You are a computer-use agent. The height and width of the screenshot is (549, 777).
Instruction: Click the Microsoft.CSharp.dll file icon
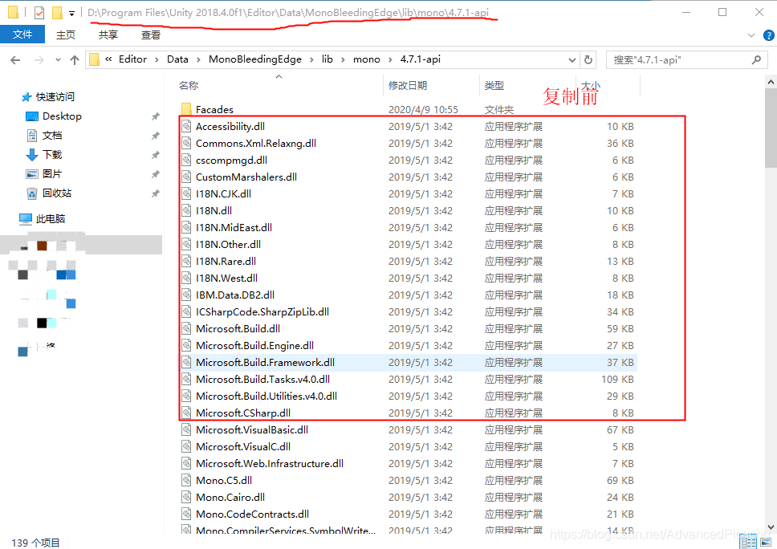click(186, 413)
